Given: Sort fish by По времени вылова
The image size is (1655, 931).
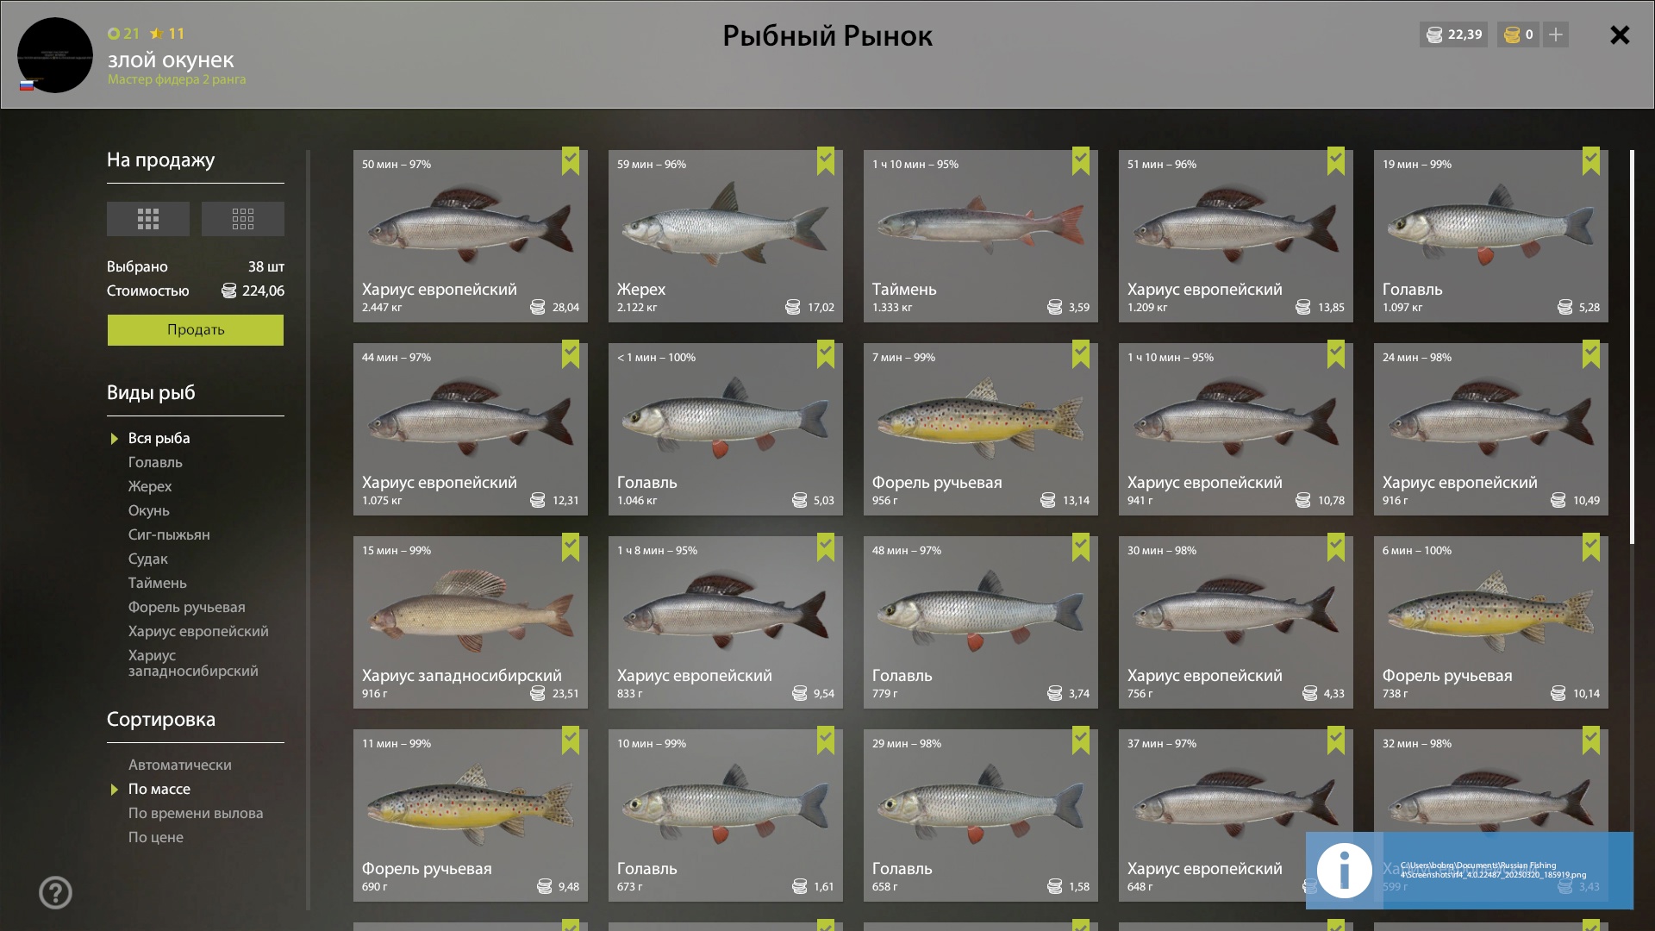Looking at the screenshot, I should click(196, 813).
